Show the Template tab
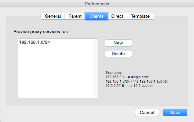 click(x=140, y=16)
